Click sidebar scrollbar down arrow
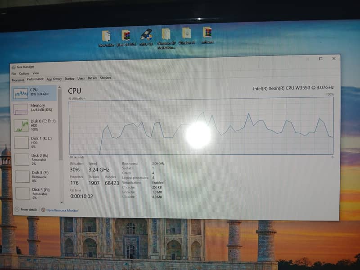 click(62, 202)
